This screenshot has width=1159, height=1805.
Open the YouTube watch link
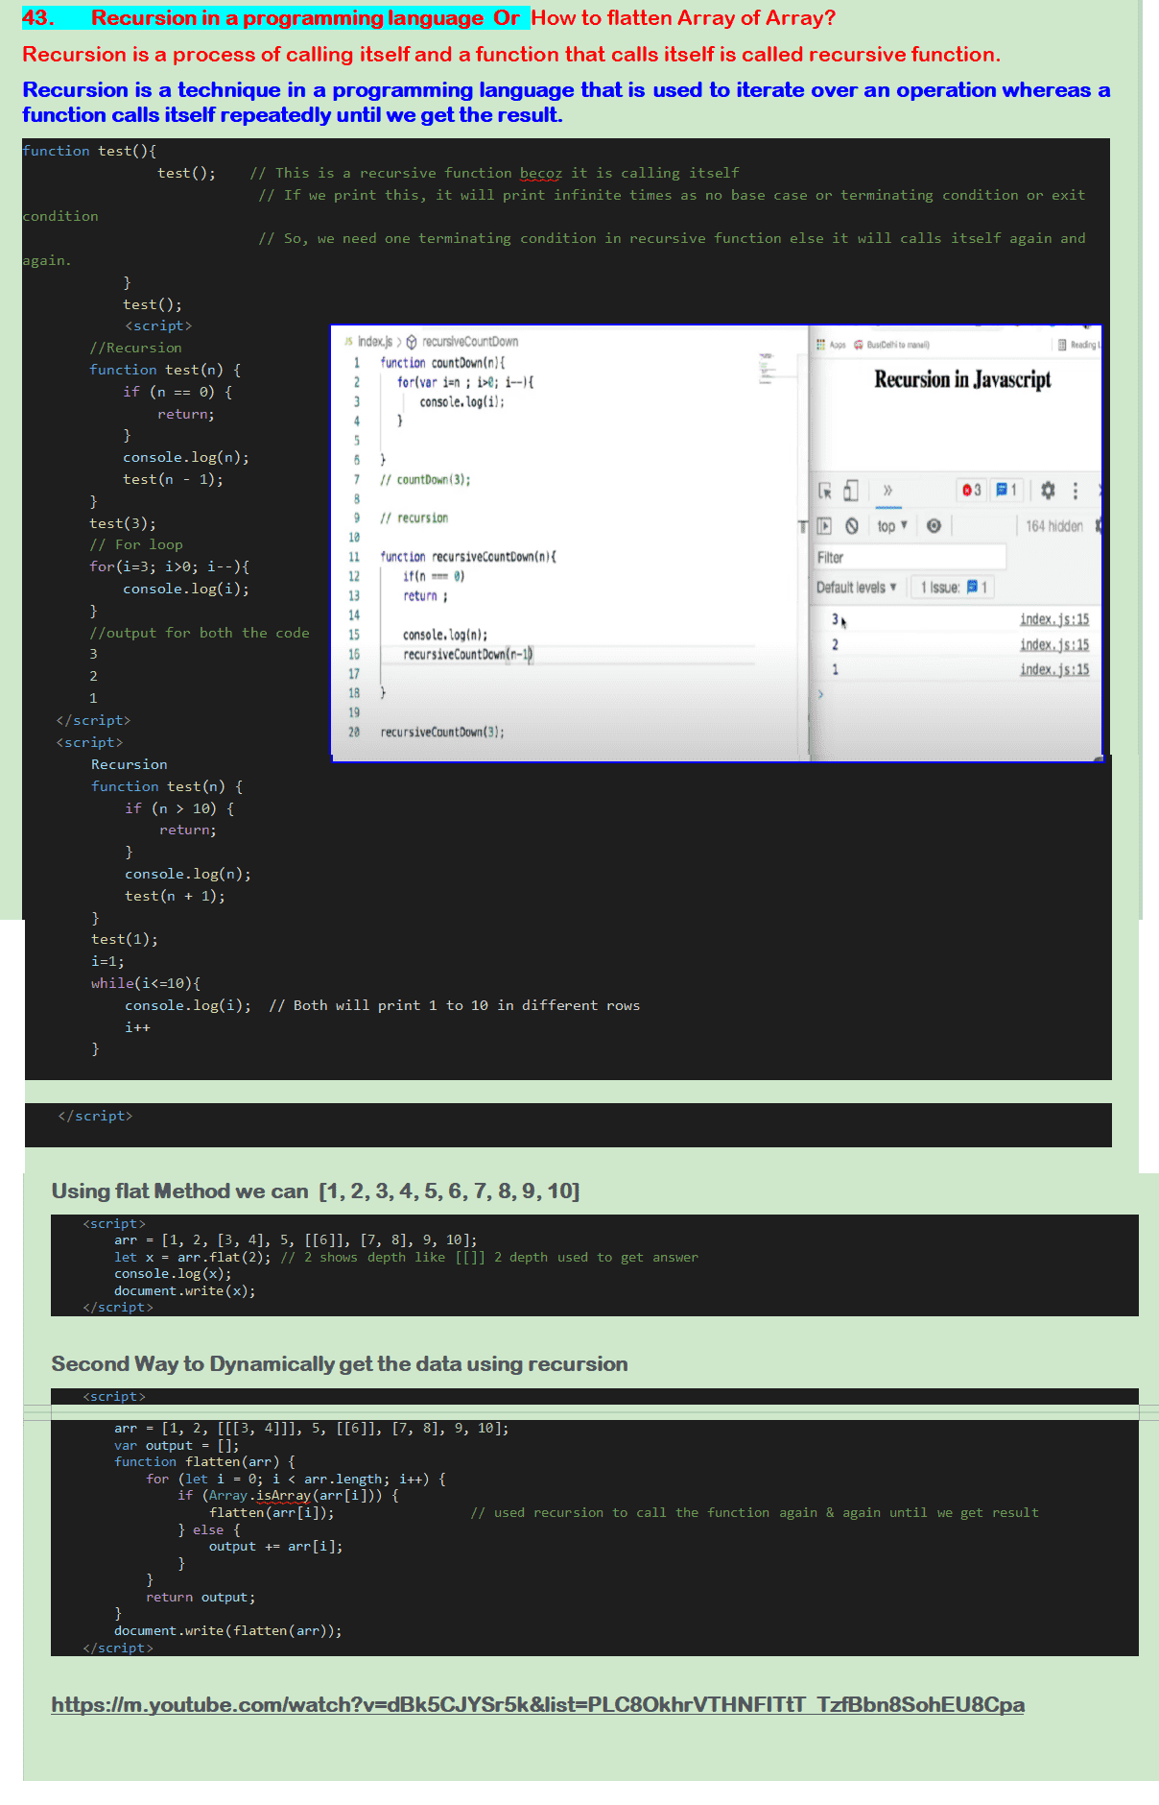(537, 1704)
